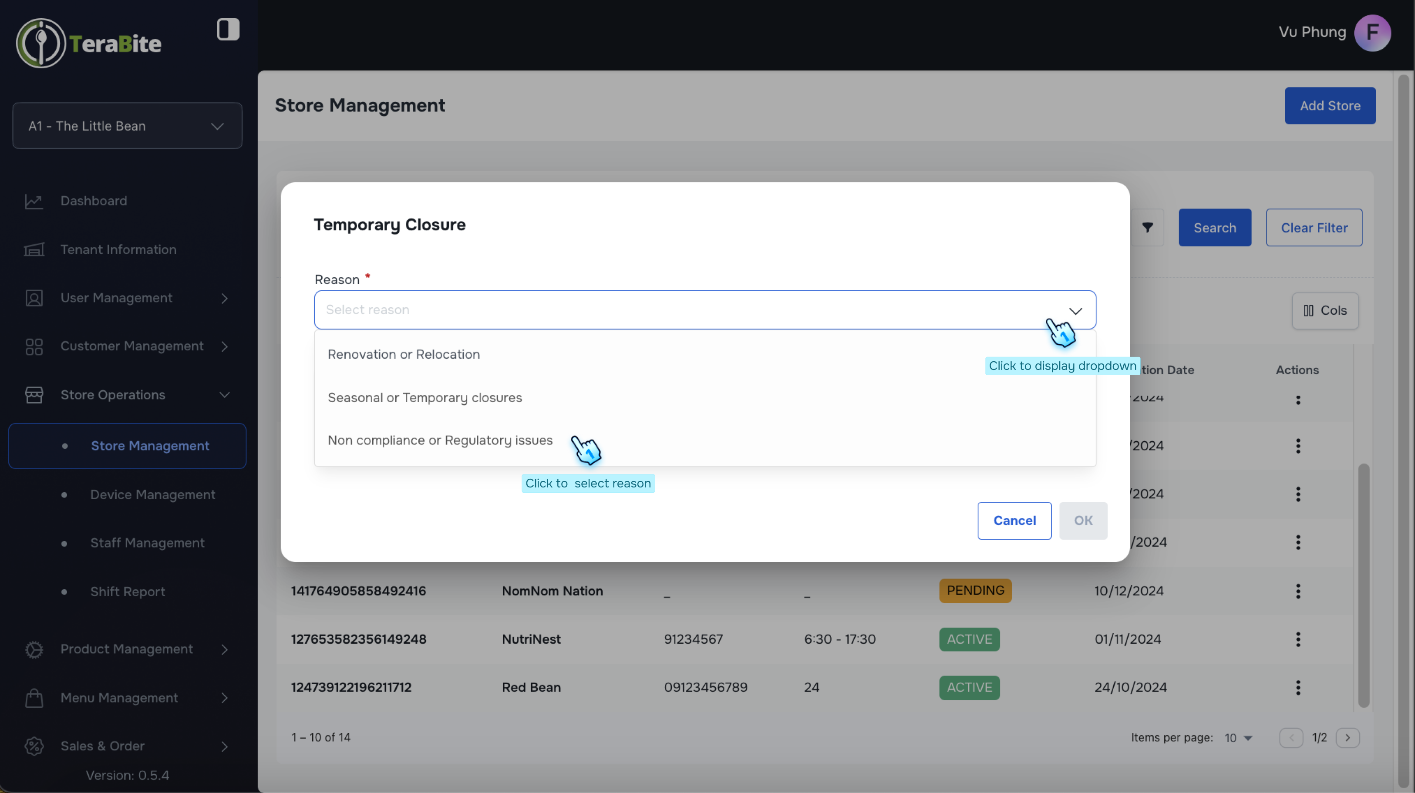Open Device Management page

153,494
